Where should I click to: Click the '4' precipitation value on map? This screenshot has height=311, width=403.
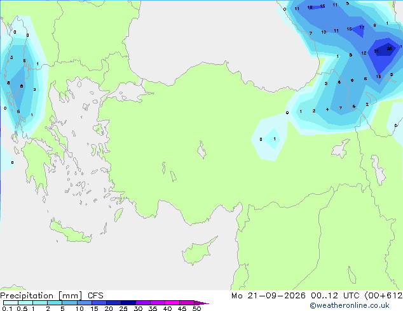[327, 110]
